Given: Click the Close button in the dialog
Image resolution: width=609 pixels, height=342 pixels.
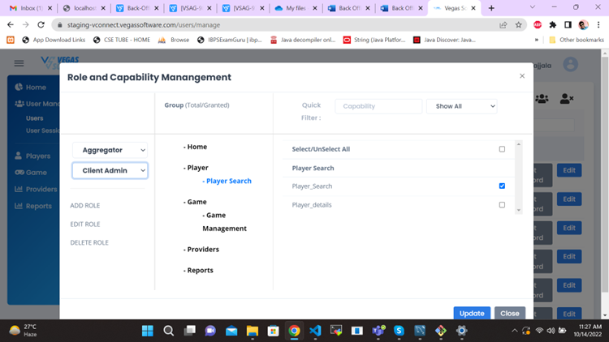Looking at the screenshot, I should [510, 314].
